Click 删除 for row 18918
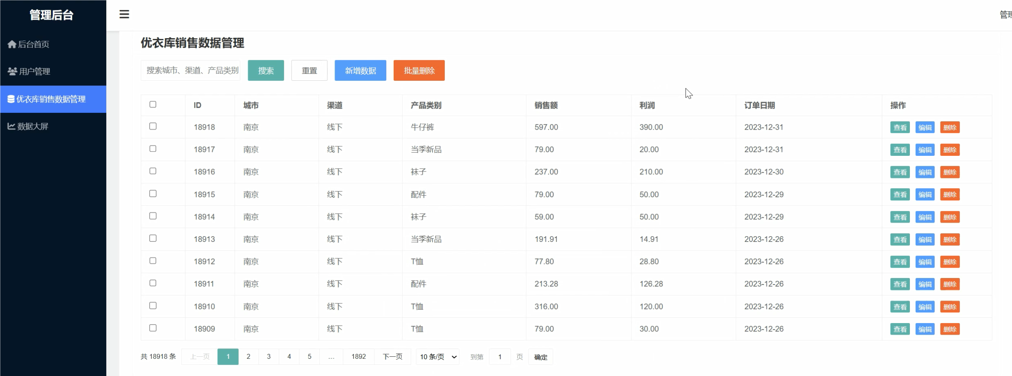 [950, 128]
